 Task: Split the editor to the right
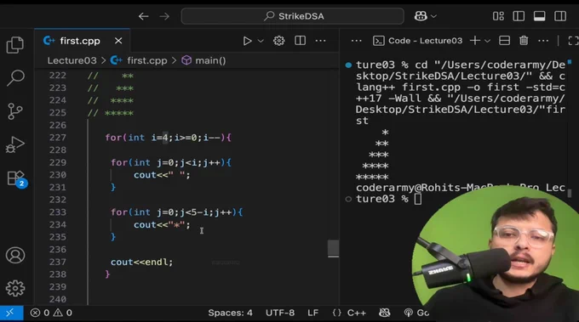[300, 41]
